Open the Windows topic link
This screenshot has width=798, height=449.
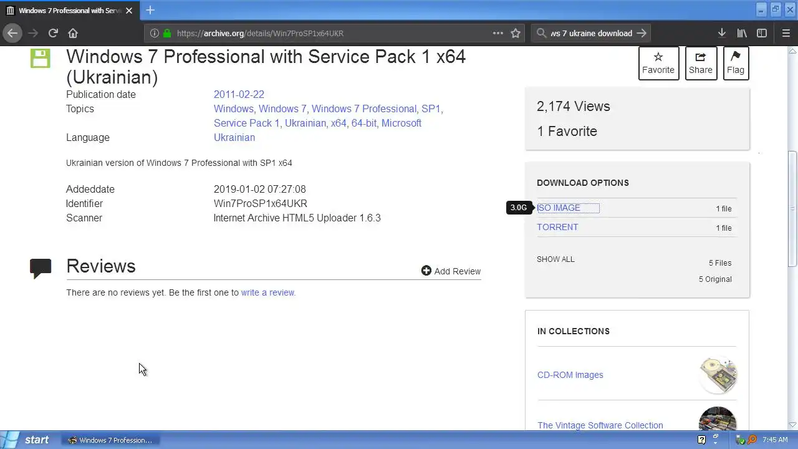click(x=233, y=109)
